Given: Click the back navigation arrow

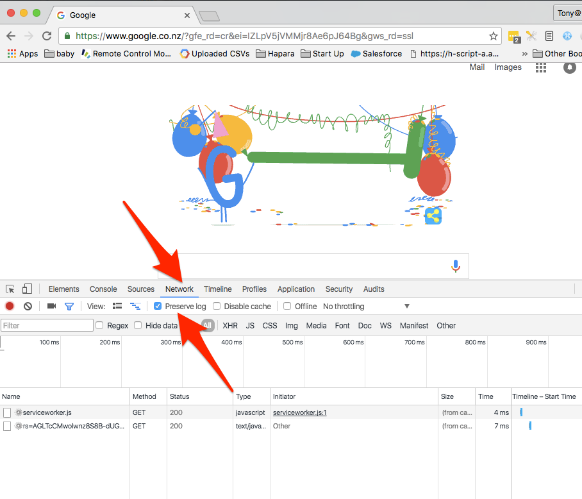Looking at the screenshot, I should coord(11,36).
